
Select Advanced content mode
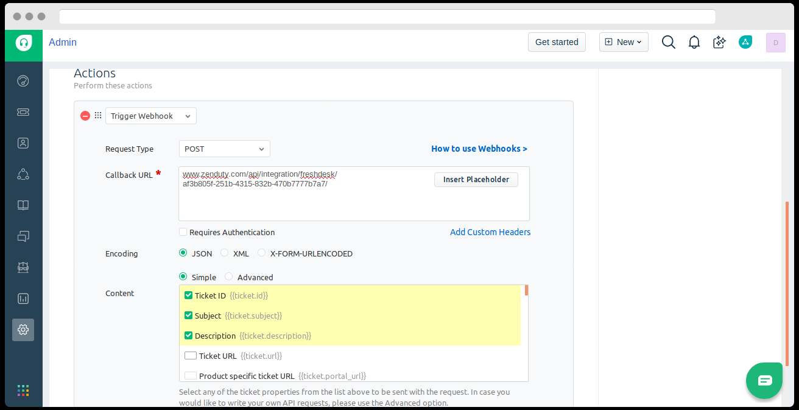229,277
